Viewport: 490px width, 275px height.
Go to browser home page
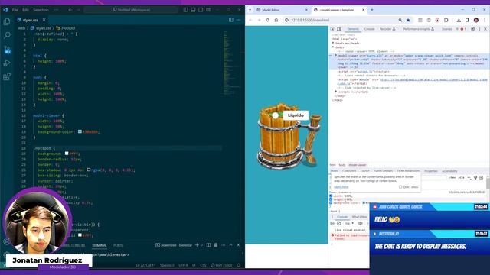pyautogui.click(x=276, y=20)
